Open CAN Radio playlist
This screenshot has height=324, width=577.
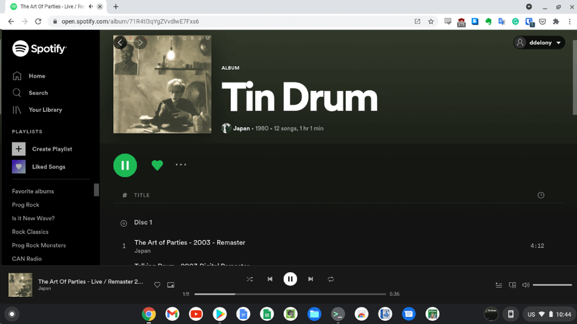click(x=26, y=259)
